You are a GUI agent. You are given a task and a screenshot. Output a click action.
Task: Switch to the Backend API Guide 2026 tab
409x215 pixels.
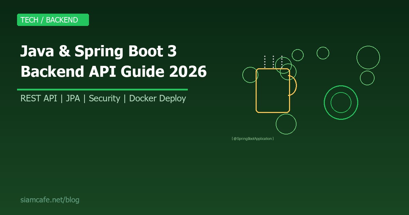[x=113, y=72]
